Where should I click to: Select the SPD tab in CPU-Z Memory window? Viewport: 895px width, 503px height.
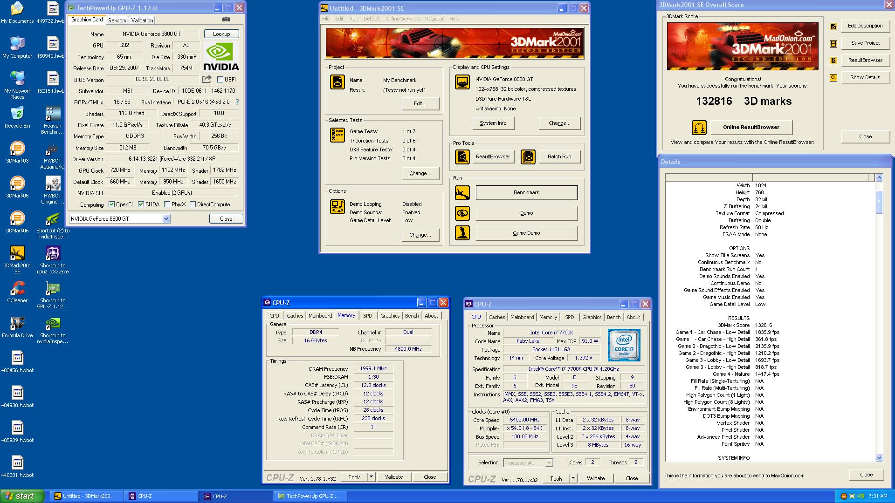pyautogui.click(x=368, y=316)
